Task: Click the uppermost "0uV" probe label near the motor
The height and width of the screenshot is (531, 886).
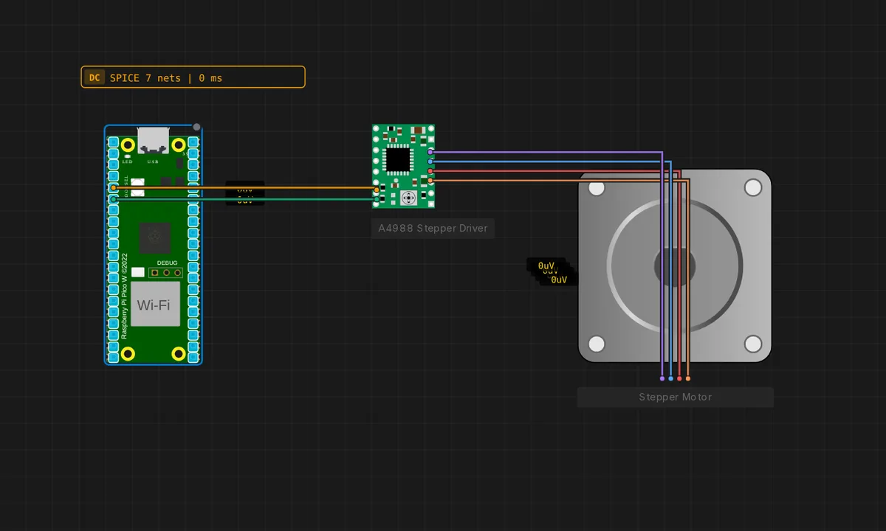Action: [546, 265]
